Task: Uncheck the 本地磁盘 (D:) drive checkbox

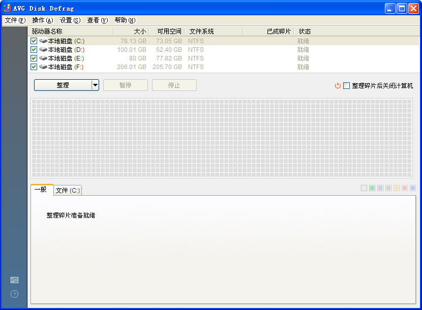Action: (34, 49)
